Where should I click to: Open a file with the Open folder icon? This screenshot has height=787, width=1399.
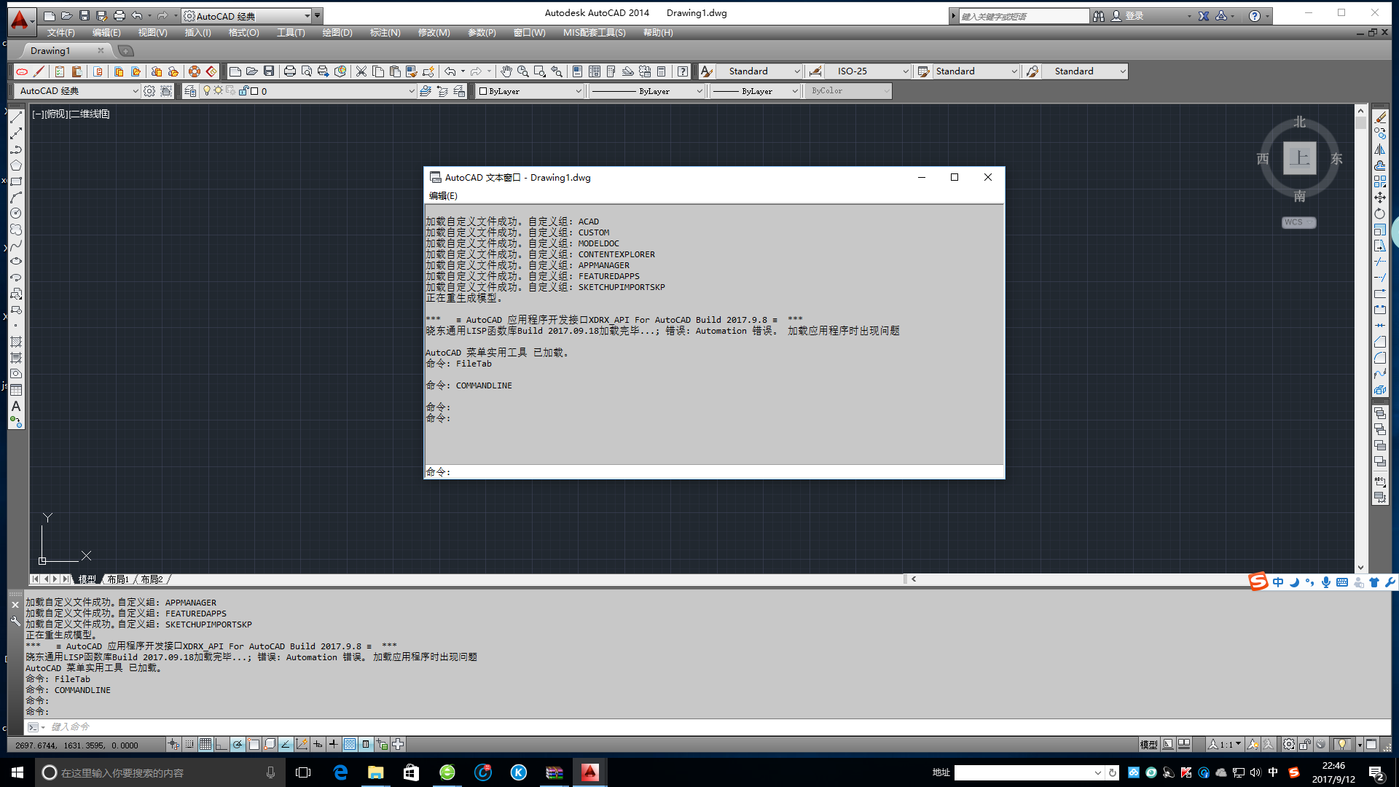tap(251, 71)
